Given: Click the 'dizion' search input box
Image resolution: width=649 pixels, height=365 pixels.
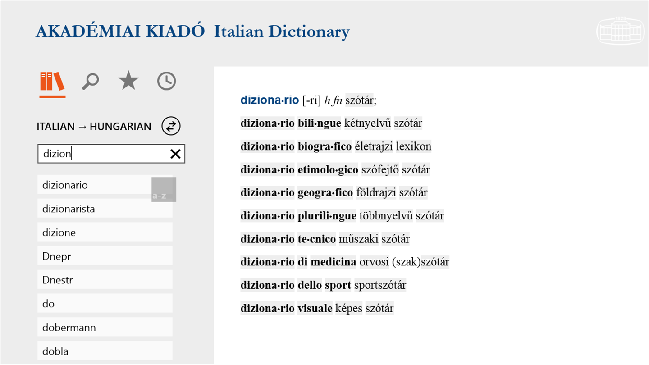Looking at the screenshot, I should (111, 154).
